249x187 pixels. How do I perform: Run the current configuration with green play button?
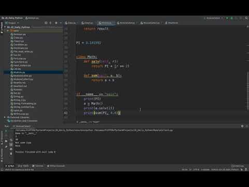227,18
